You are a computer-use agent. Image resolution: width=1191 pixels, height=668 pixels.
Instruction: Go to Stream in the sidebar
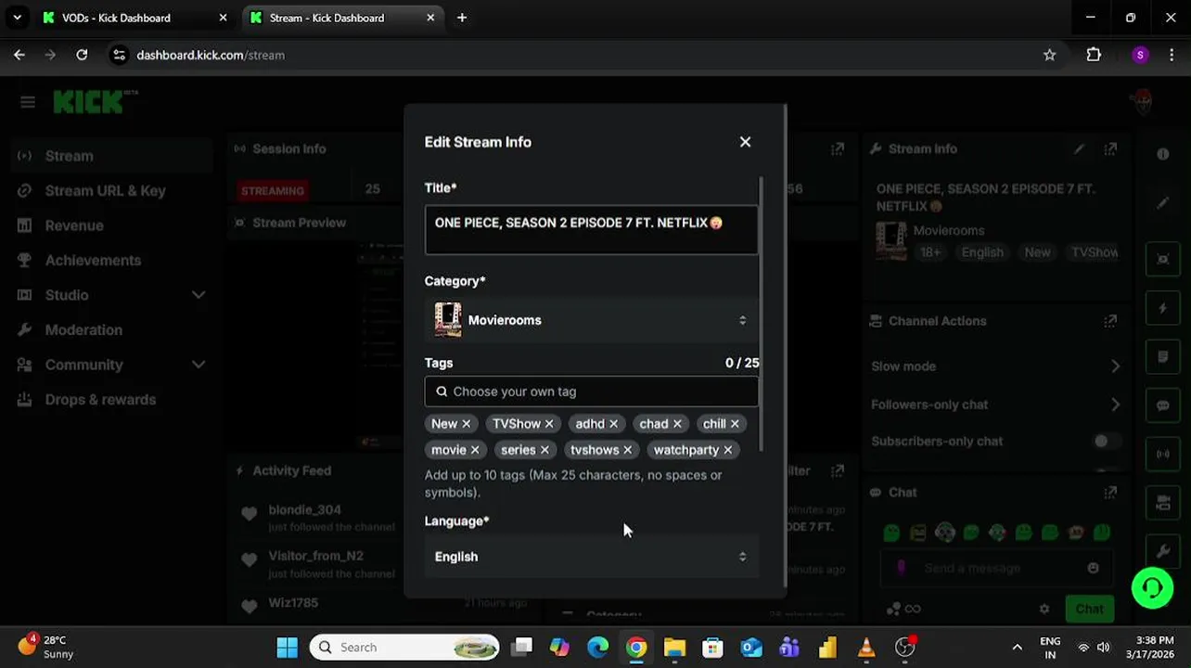coord(111,156)
